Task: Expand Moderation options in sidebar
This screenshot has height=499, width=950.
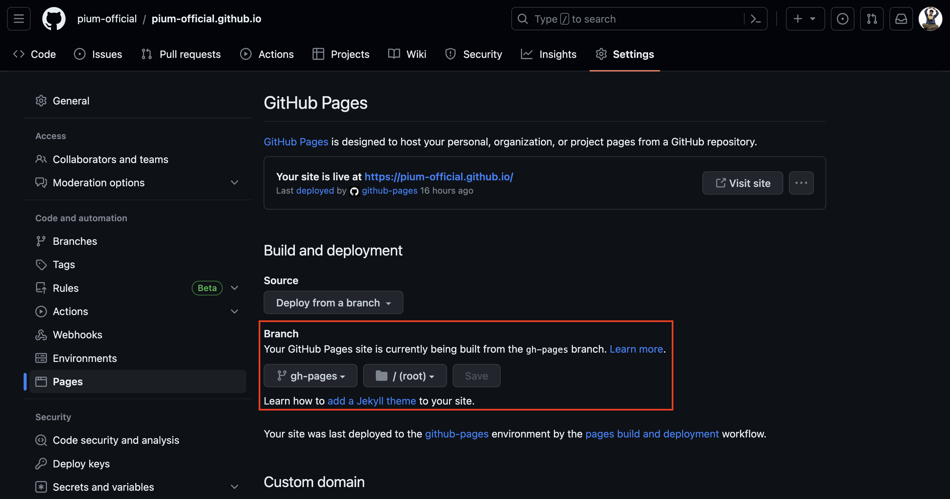Action: point(235,183)
